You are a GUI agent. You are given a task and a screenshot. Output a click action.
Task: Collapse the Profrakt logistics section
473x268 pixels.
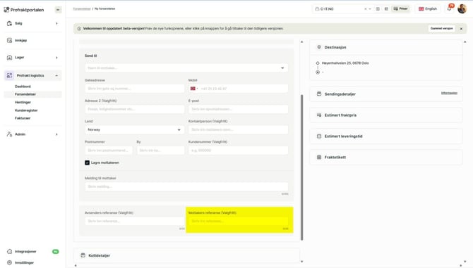pos(56,75)
